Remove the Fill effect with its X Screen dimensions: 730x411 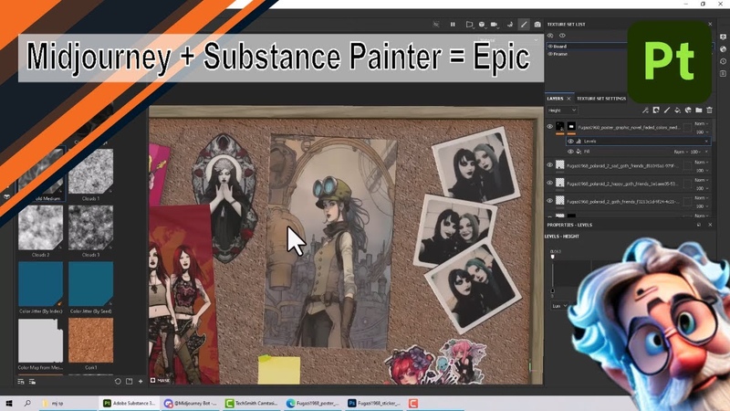pos(706,152)
